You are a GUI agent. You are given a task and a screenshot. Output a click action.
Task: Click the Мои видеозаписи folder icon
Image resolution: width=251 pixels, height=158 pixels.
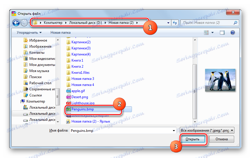[x=26, y=59]
